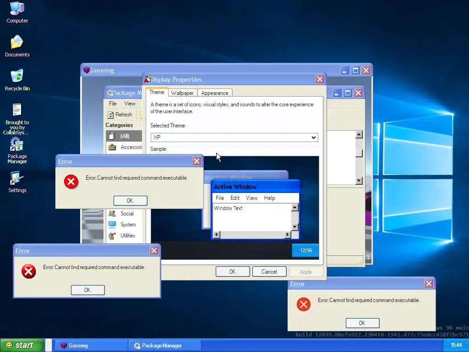Image resolution: width=469 pixels, height=352 pixels.
Task: Click Edit in the Active Window sample
Action: (x=235, y=198)
